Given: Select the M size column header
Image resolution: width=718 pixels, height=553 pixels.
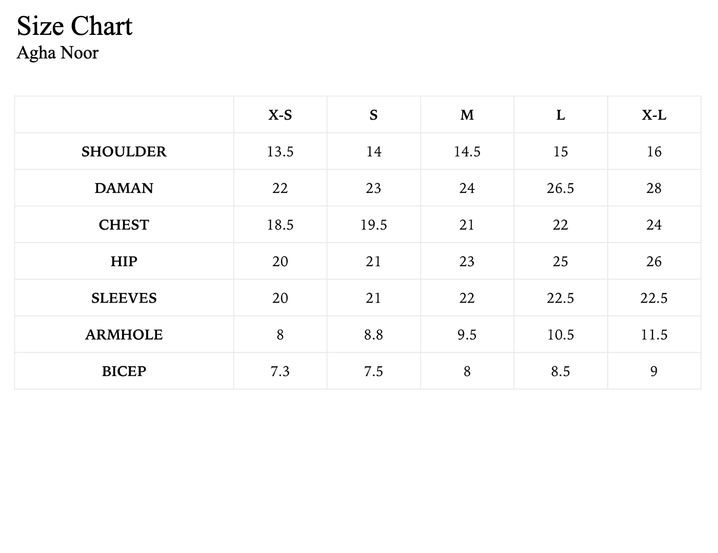Looking at the screenshot, I should click(467, 115).
